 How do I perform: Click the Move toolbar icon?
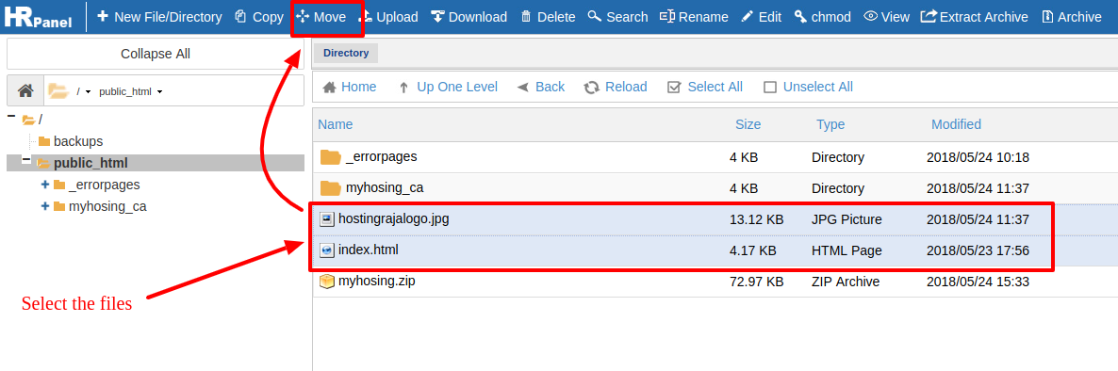[x=303, y=16]
